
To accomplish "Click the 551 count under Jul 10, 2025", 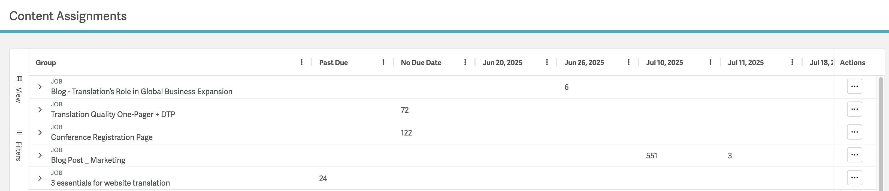I will (652, 156).
